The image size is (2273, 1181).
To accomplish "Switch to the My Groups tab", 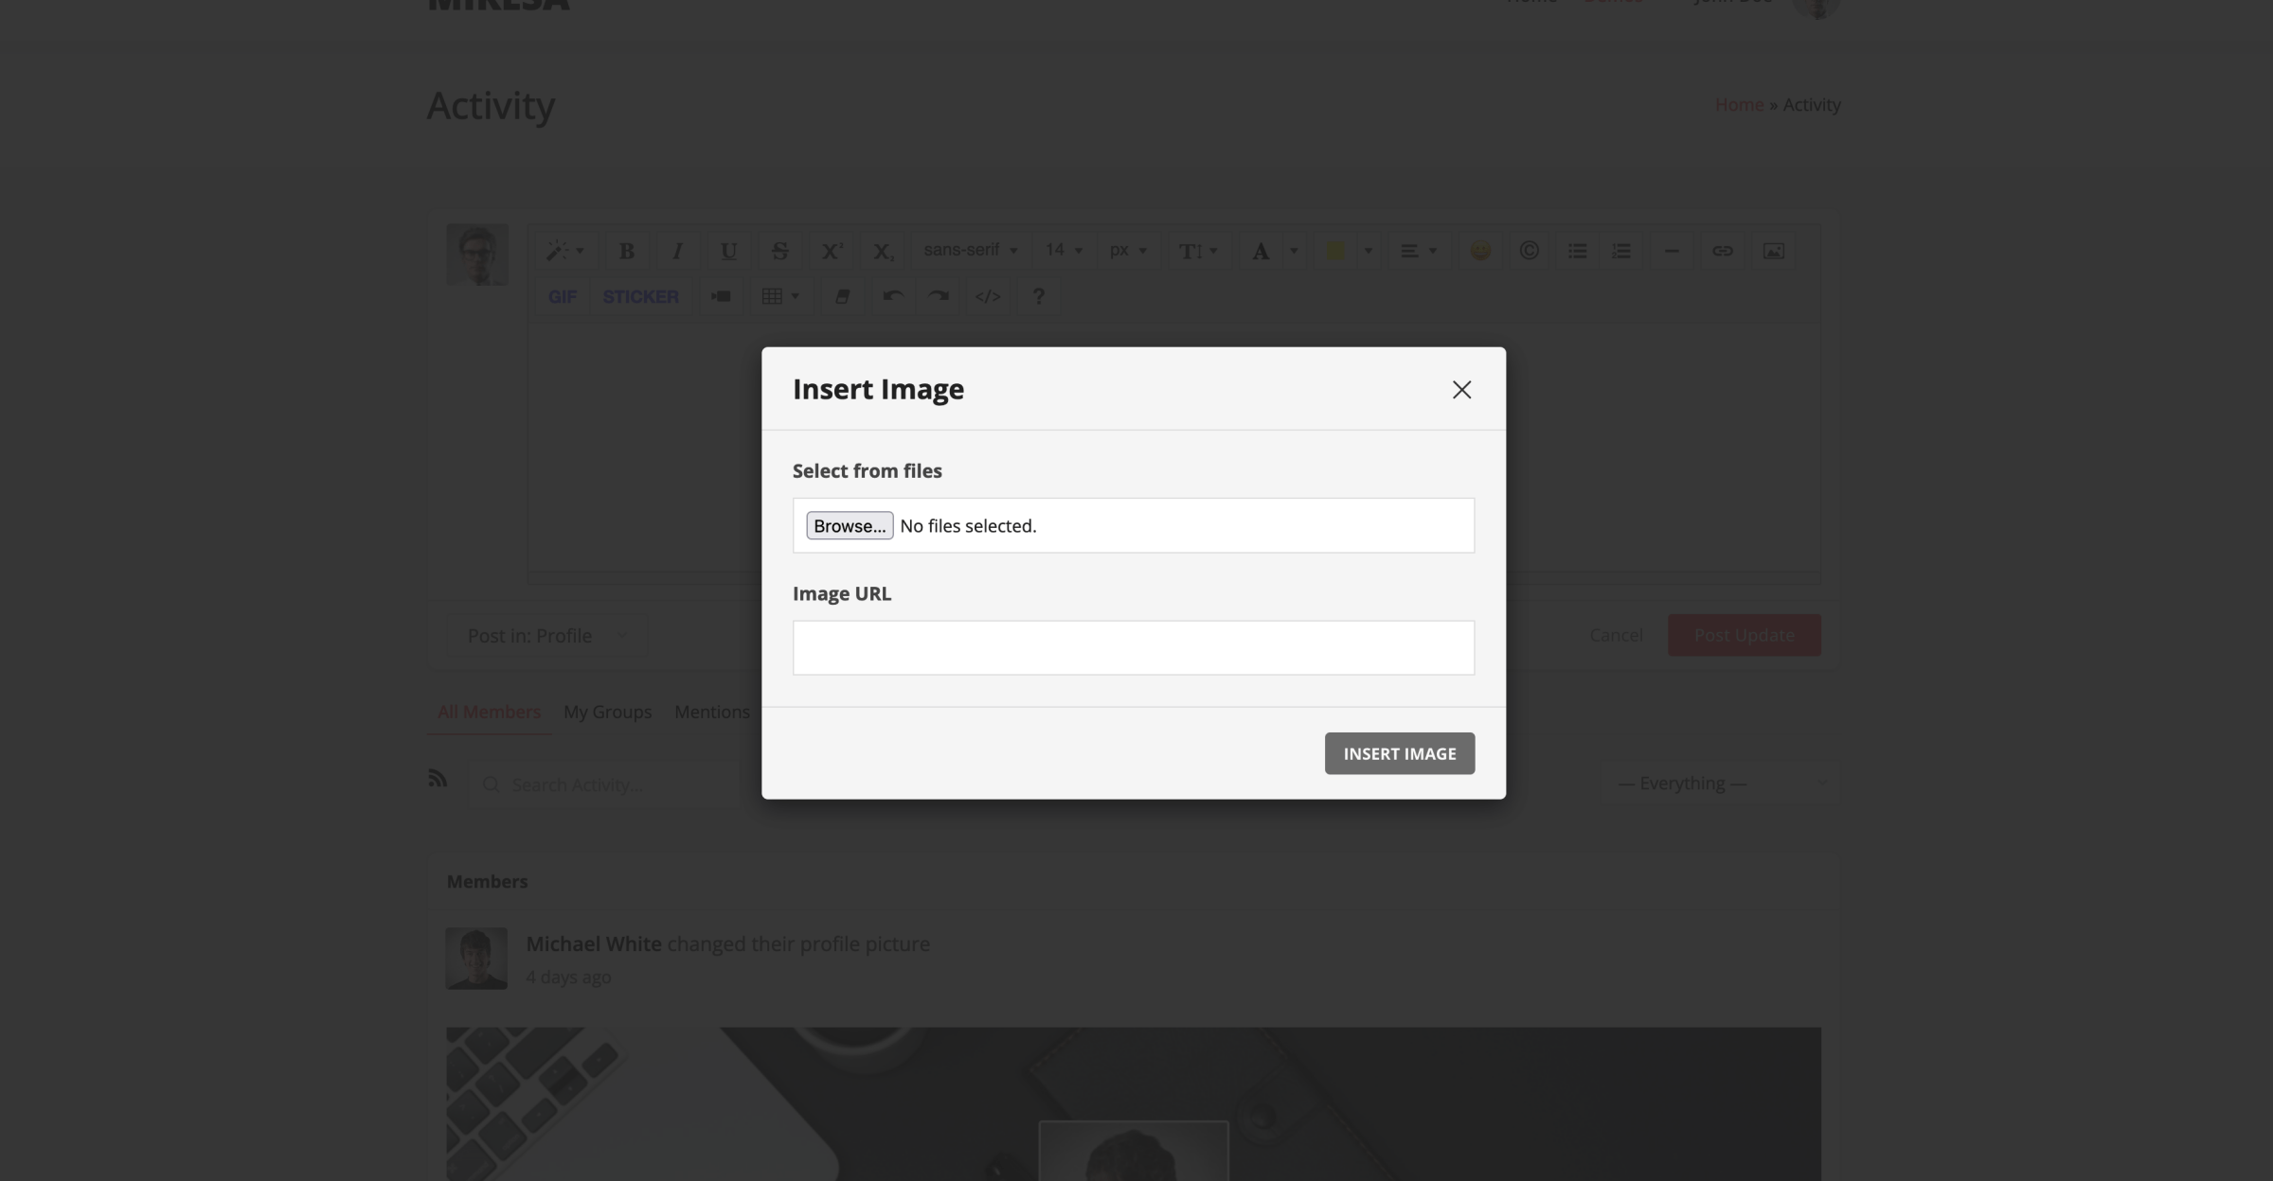I will 607,712.
